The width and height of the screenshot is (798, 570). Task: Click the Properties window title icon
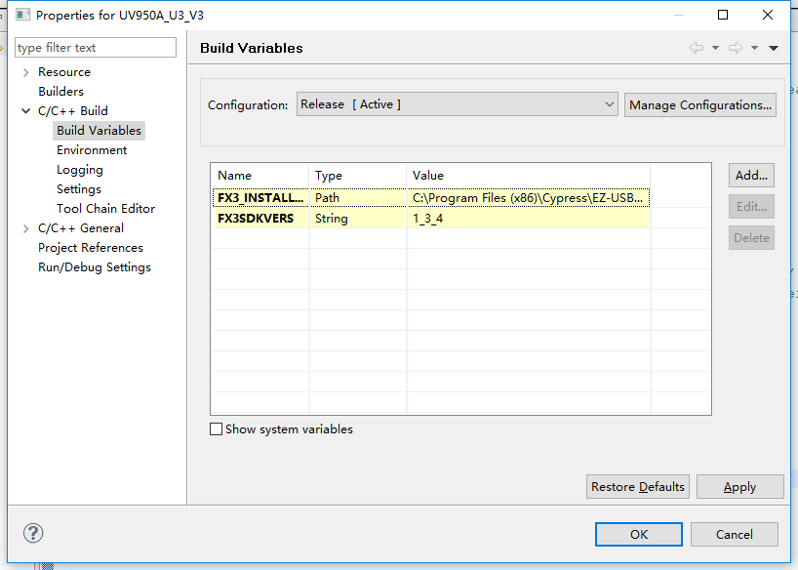[22, 15]
